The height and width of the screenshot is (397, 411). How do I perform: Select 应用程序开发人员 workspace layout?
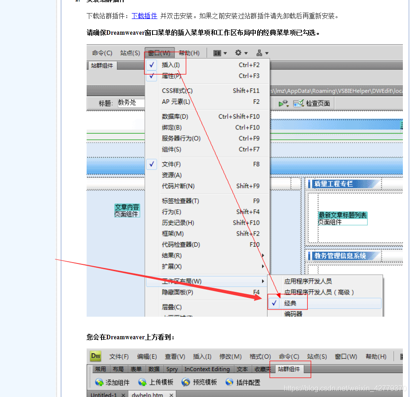pos(325,281)
